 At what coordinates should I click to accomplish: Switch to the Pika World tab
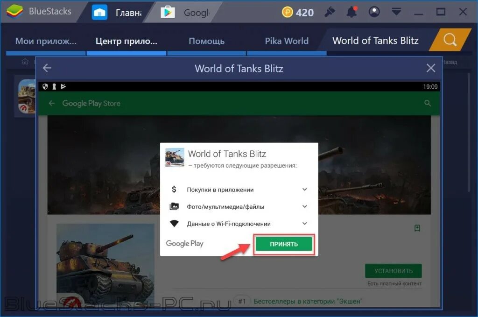[x=287, y=41]
